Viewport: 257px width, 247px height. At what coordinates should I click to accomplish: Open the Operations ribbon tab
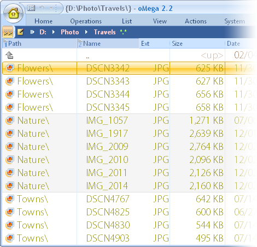[86, 21]
